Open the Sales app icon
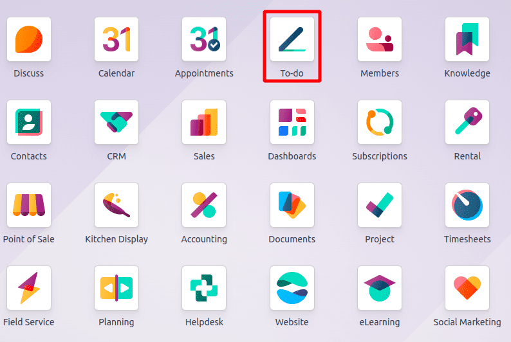 [204, 122]
